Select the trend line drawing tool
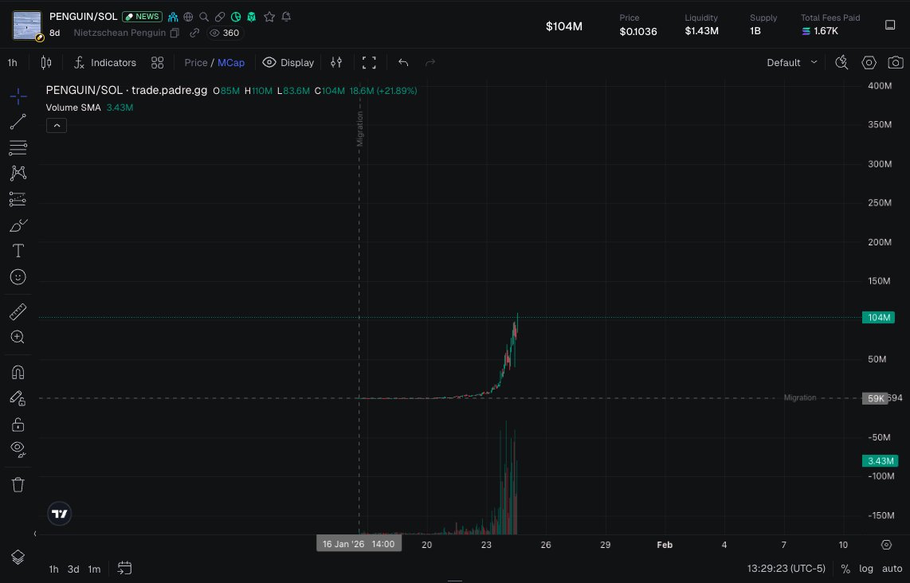Viewport: 910px width, 583px height. 18,122
